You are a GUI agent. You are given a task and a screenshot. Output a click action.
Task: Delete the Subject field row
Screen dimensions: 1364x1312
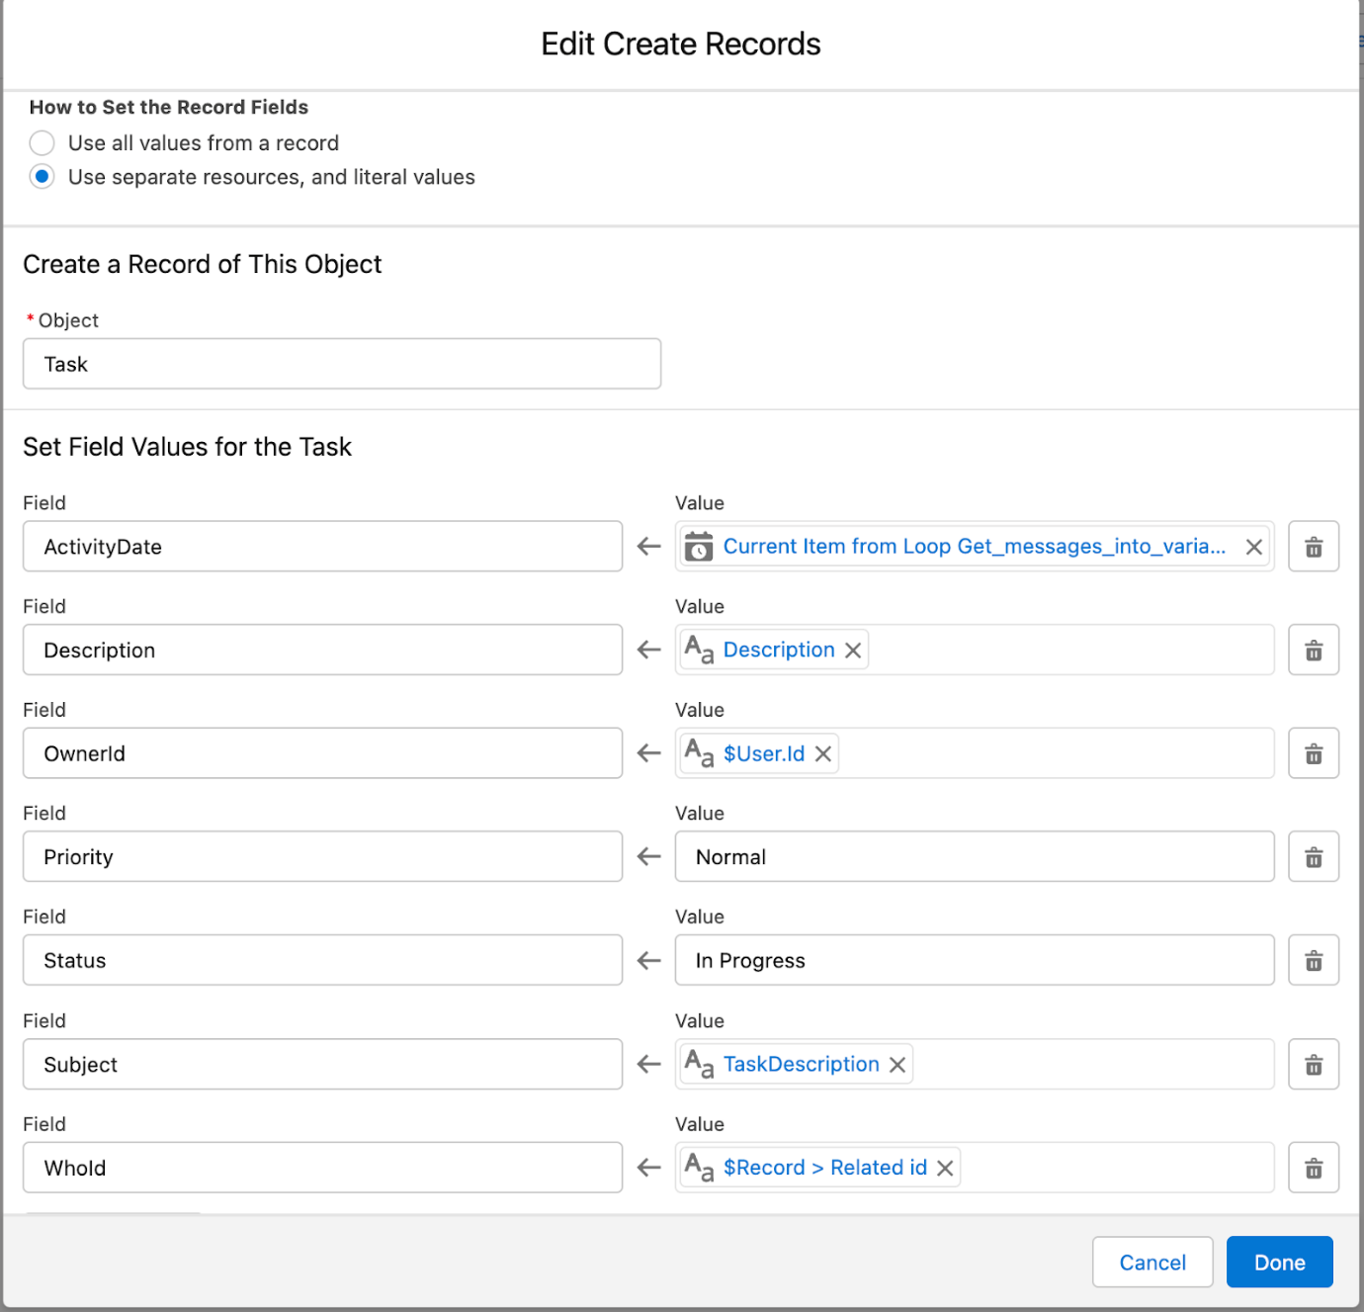1314,1065
